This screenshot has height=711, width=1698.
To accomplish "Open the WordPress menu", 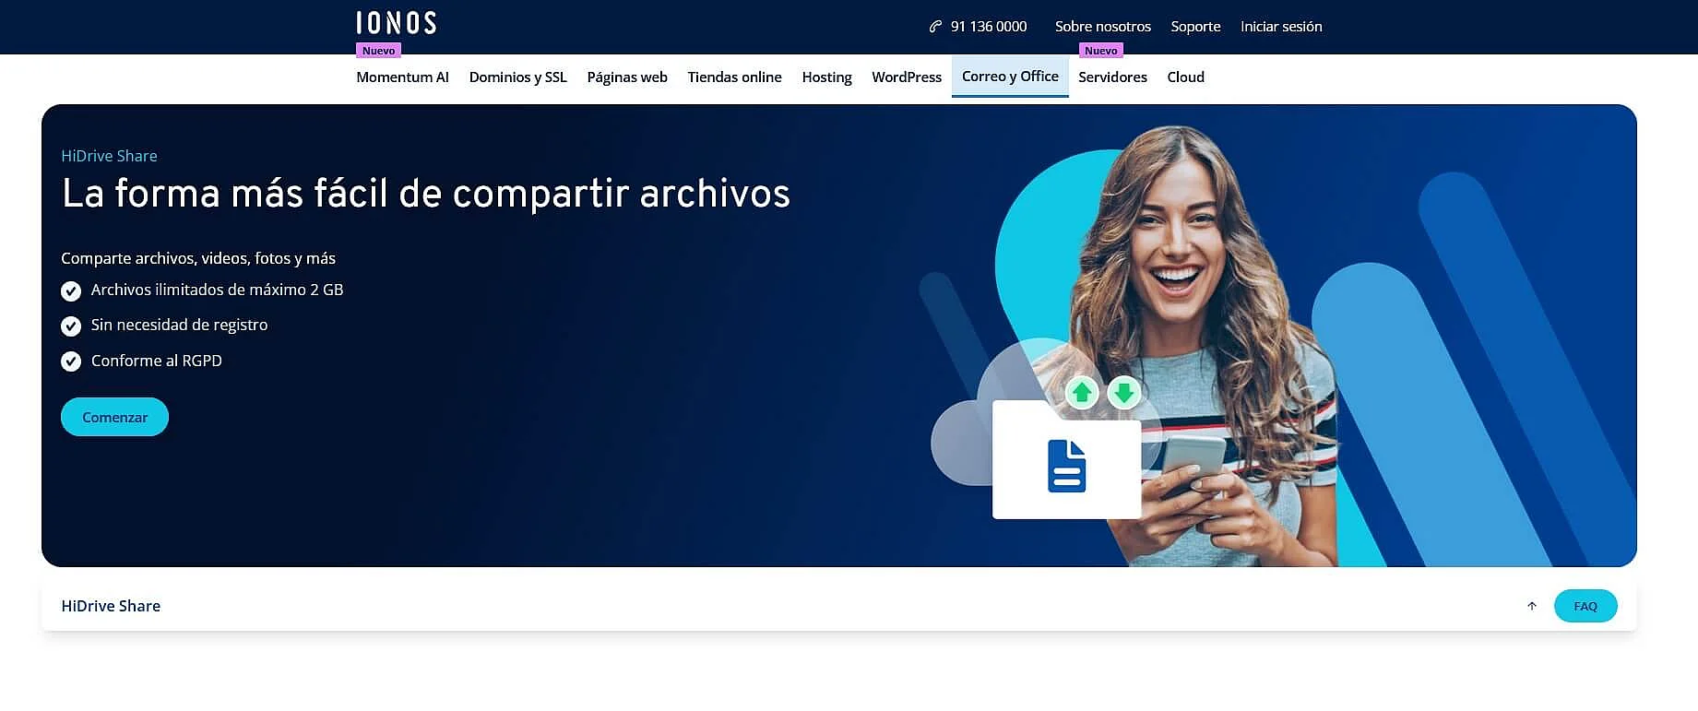I will (x=907, y=77).
